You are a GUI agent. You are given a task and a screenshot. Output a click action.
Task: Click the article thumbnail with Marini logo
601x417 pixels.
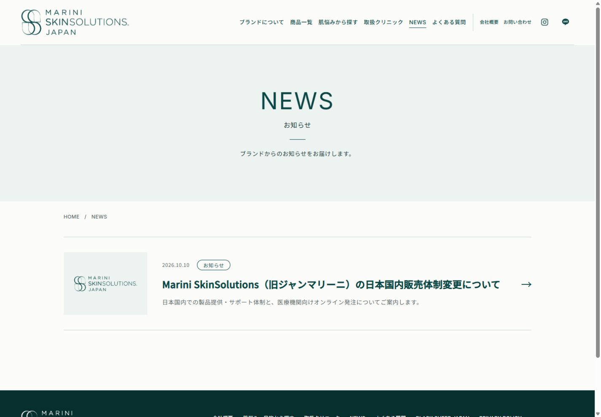point(105,283)
